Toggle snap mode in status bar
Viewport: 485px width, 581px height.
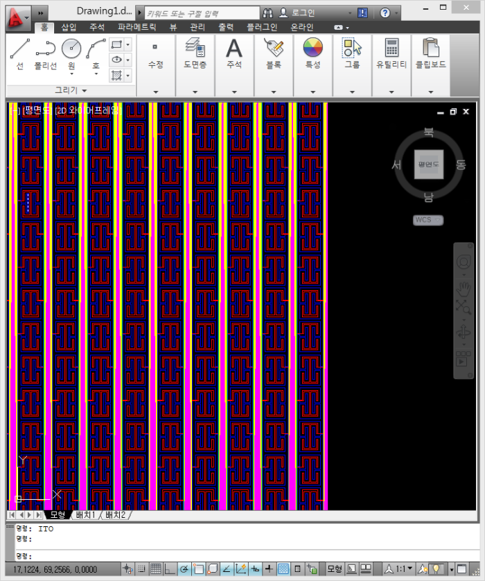[142, 569]
